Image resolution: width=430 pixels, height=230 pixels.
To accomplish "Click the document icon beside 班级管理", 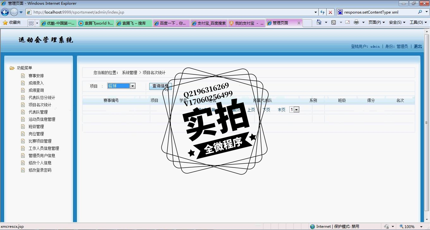I will point(23,127).
